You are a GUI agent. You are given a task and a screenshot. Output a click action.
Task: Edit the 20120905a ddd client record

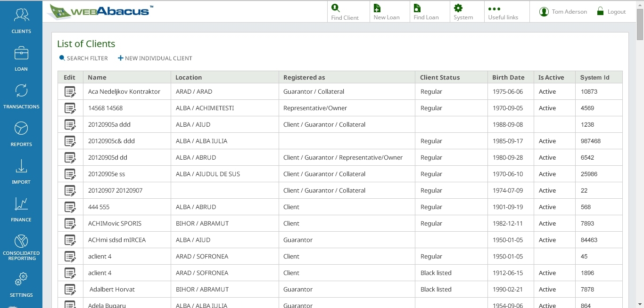point(70,124)
